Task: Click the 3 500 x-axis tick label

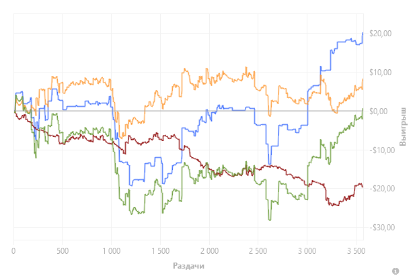Action: tap(356, 251)
